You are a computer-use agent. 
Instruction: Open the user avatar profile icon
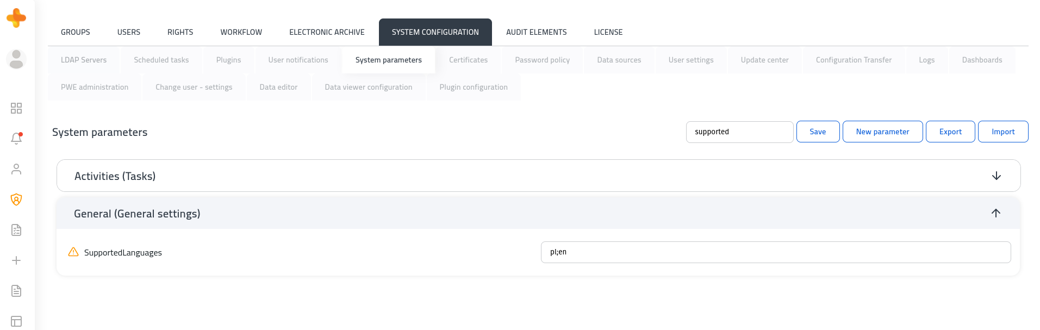pyautogui.click(x=16, y=59)
